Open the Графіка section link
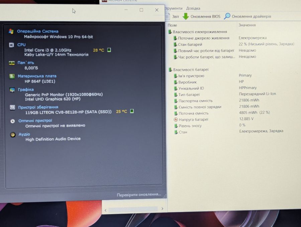 (26, 90)
